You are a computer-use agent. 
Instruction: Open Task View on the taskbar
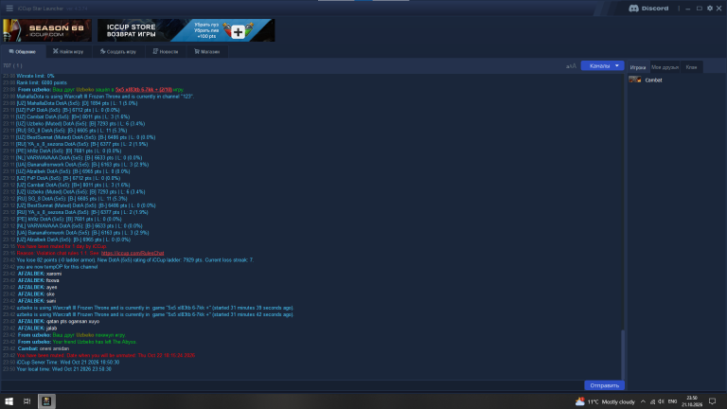click(x=27, y=401)
